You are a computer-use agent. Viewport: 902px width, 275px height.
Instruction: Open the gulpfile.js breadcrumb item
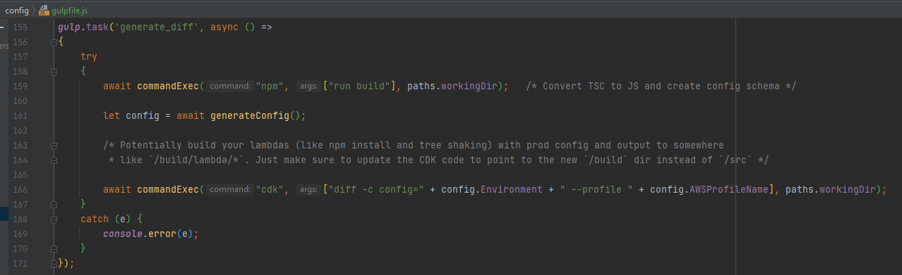pos(69,11)
